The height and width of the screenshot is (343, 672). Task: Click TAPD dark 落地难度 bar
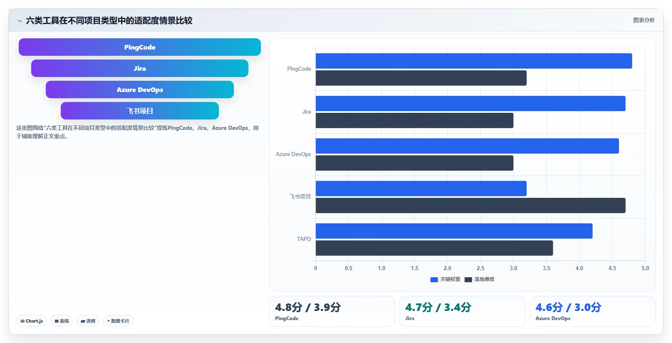pos(434,248)
